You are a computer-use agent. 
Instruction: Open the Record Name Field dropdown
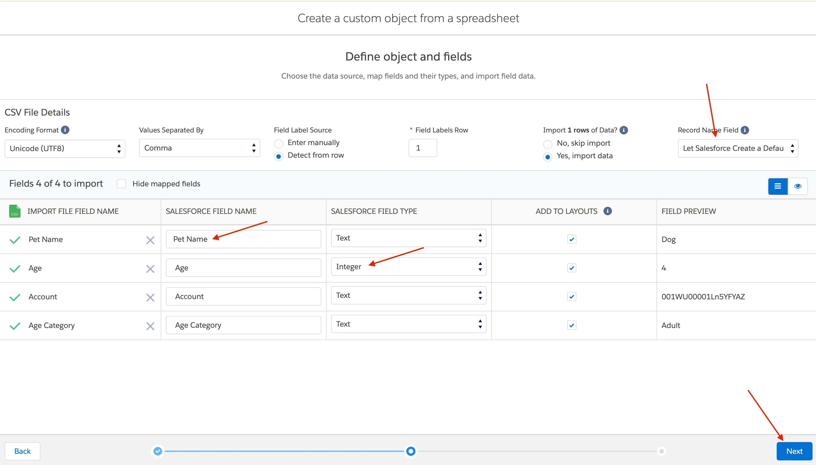tap(738, 149)
